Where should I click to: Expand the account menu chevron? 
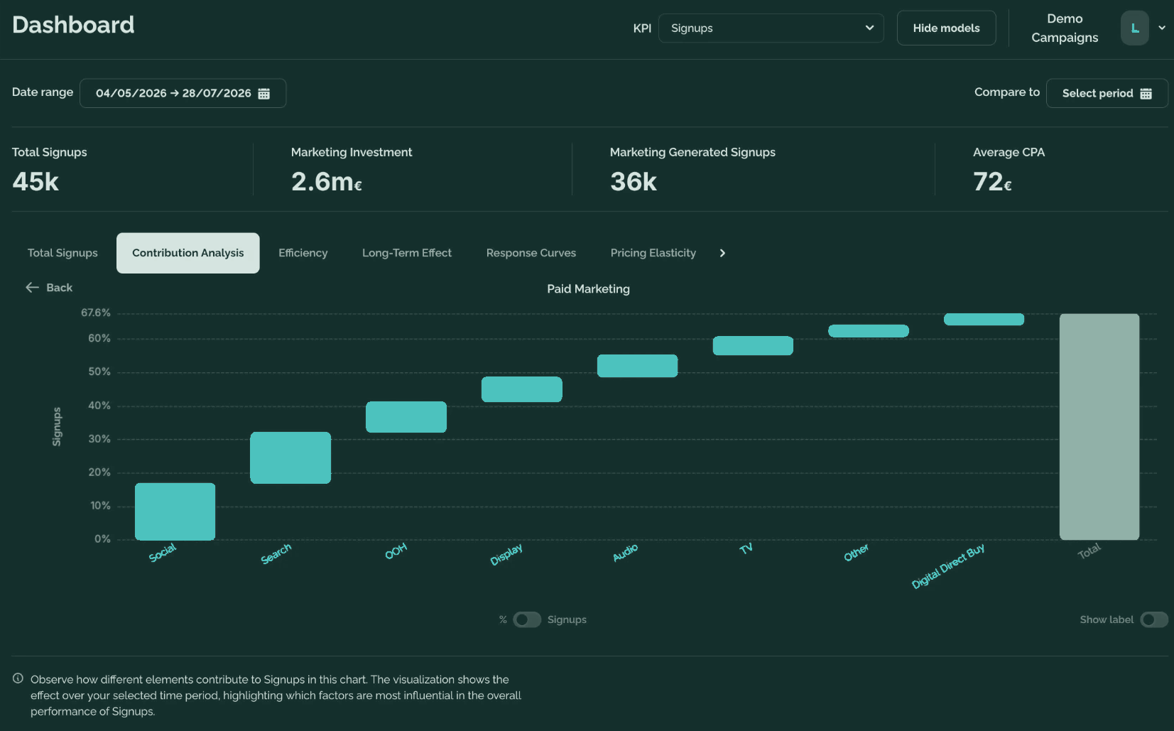[x=1162, y=28]
